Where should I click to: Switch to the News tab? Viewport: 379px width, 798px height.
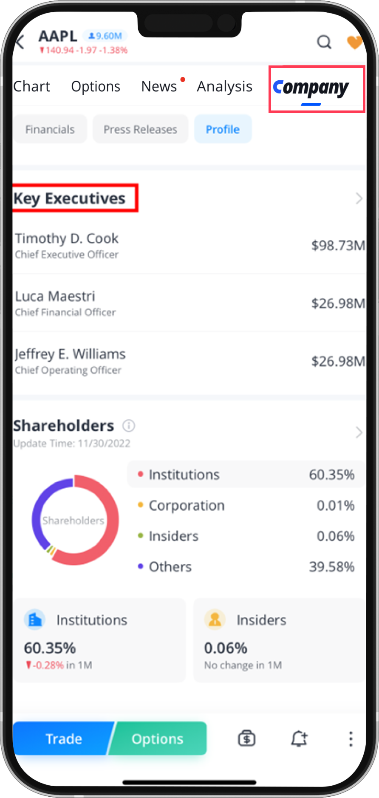(159, 87)
